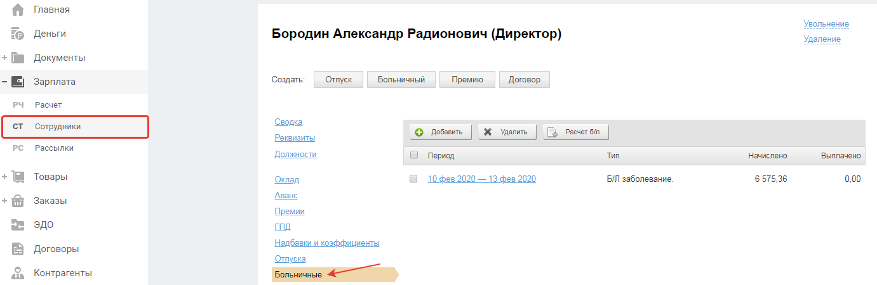Open Деньги in the sidebar
Screen dimensions: 877x285
pos(50,34)
